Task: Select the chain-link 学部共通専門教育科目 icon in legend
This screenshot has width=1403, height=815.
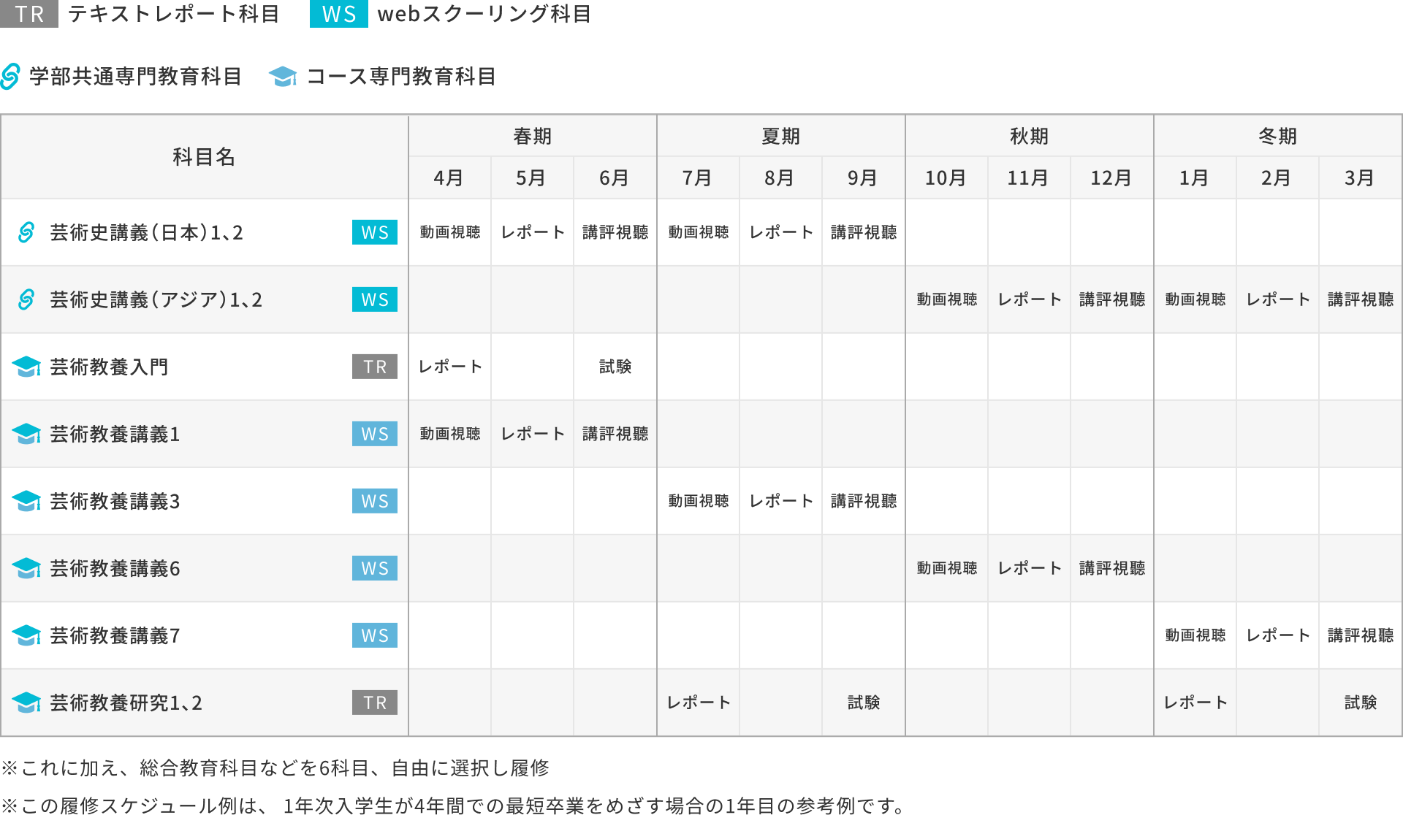Action: click(x=12, y=75)
